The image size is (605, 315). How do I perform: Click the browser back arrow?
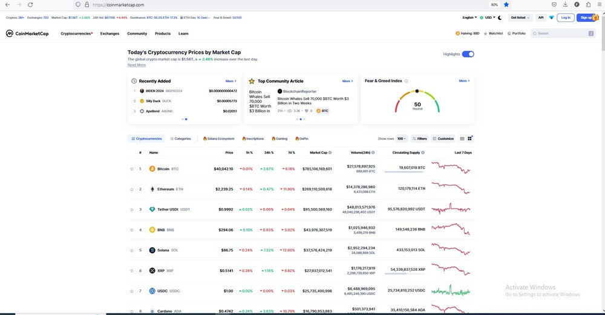point(7,5)
